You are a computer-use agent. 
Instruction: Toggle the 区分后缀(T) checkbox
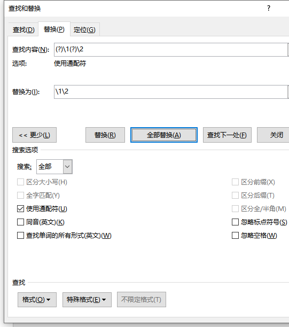pos(235,196)
